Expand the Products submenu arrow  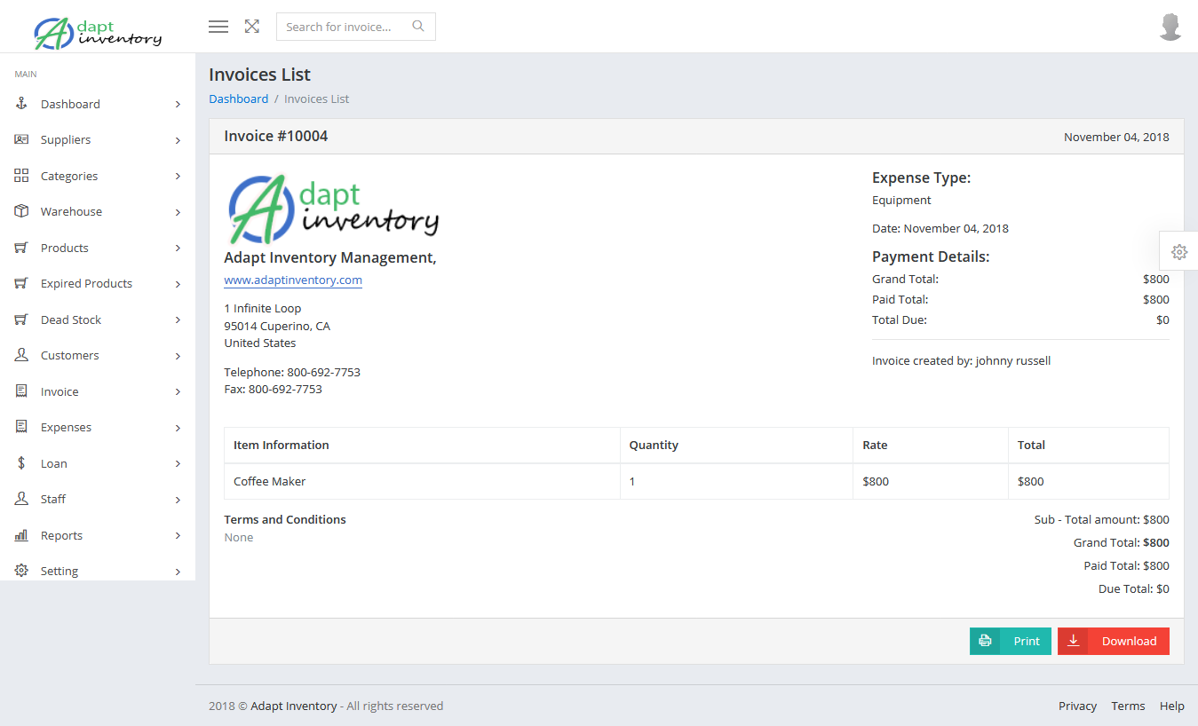click(x=178, y=249)
